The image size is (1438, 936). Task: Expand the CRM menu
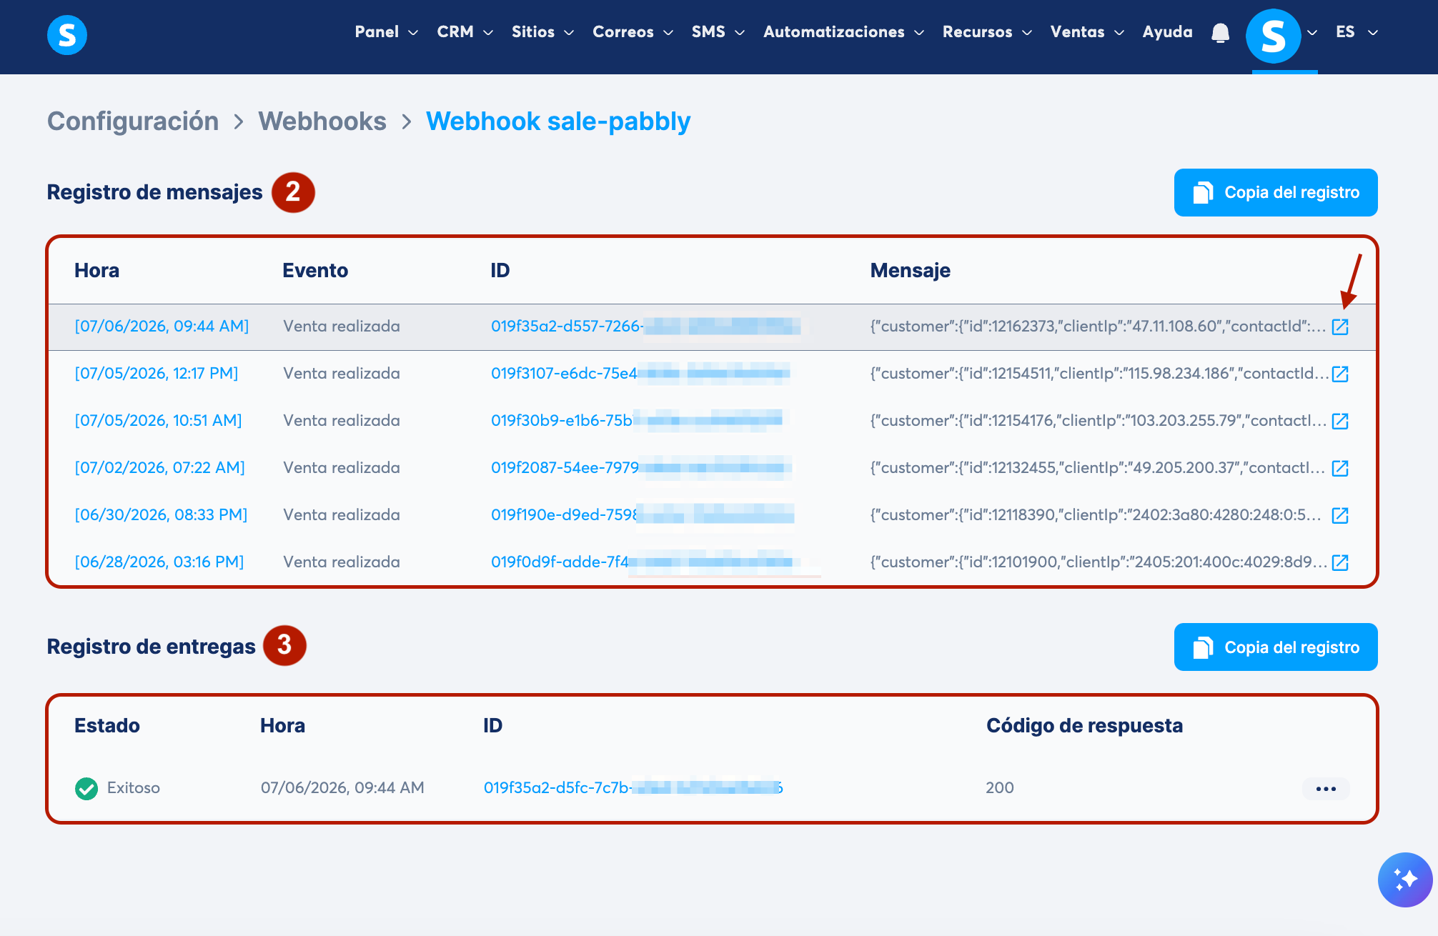(465, 32)
